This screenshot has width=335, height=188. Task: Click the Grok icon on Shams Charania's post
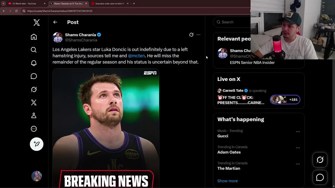click(191, 35)
